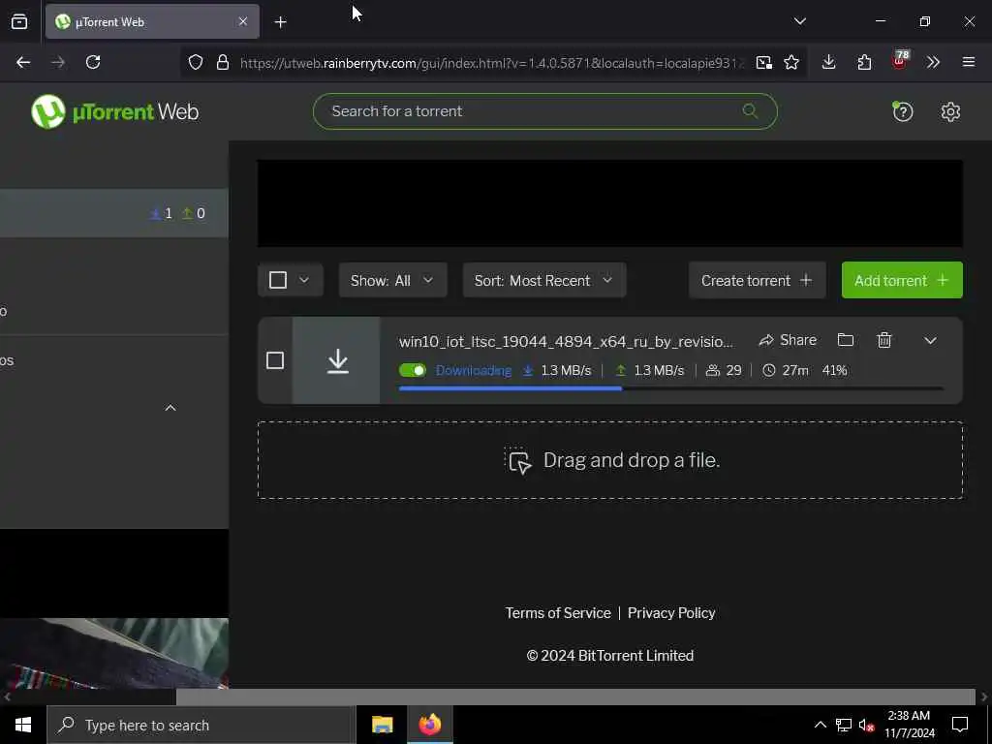List all tabs dropdown arrow
Screen dimensions: 992x744
coord(799,21)
